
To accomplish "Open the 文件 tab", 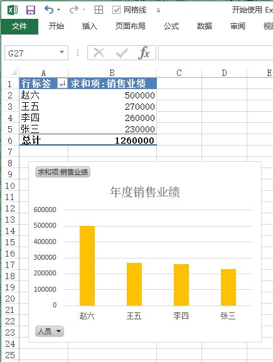I will pos(19,26).
